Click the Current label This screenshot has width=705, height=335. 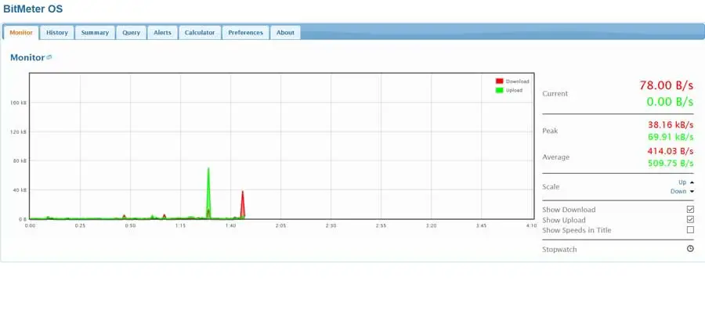click(x=555, y=94)
